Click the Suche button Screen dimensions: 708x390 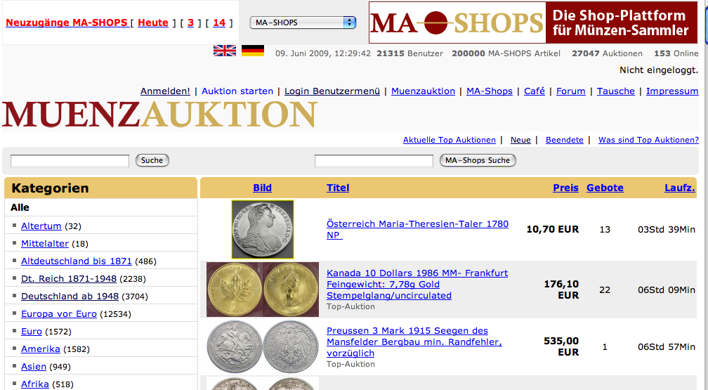click(152, 160)
